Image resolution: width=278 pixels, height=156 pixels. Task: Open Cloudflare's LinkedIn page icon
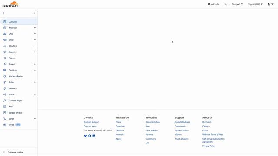click(94, 136)
